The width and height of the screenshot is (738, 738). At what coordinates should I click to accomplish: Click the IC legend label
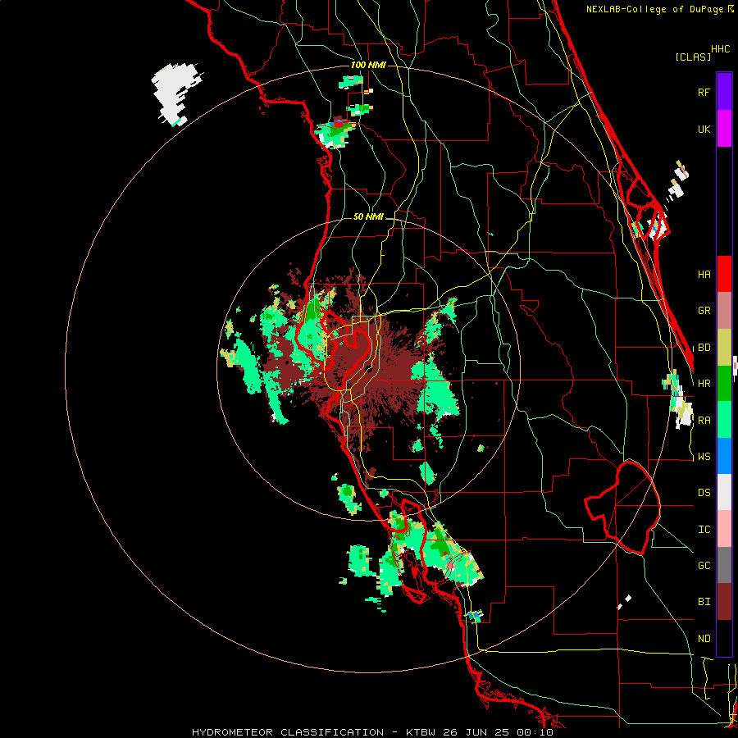(704, 530)
